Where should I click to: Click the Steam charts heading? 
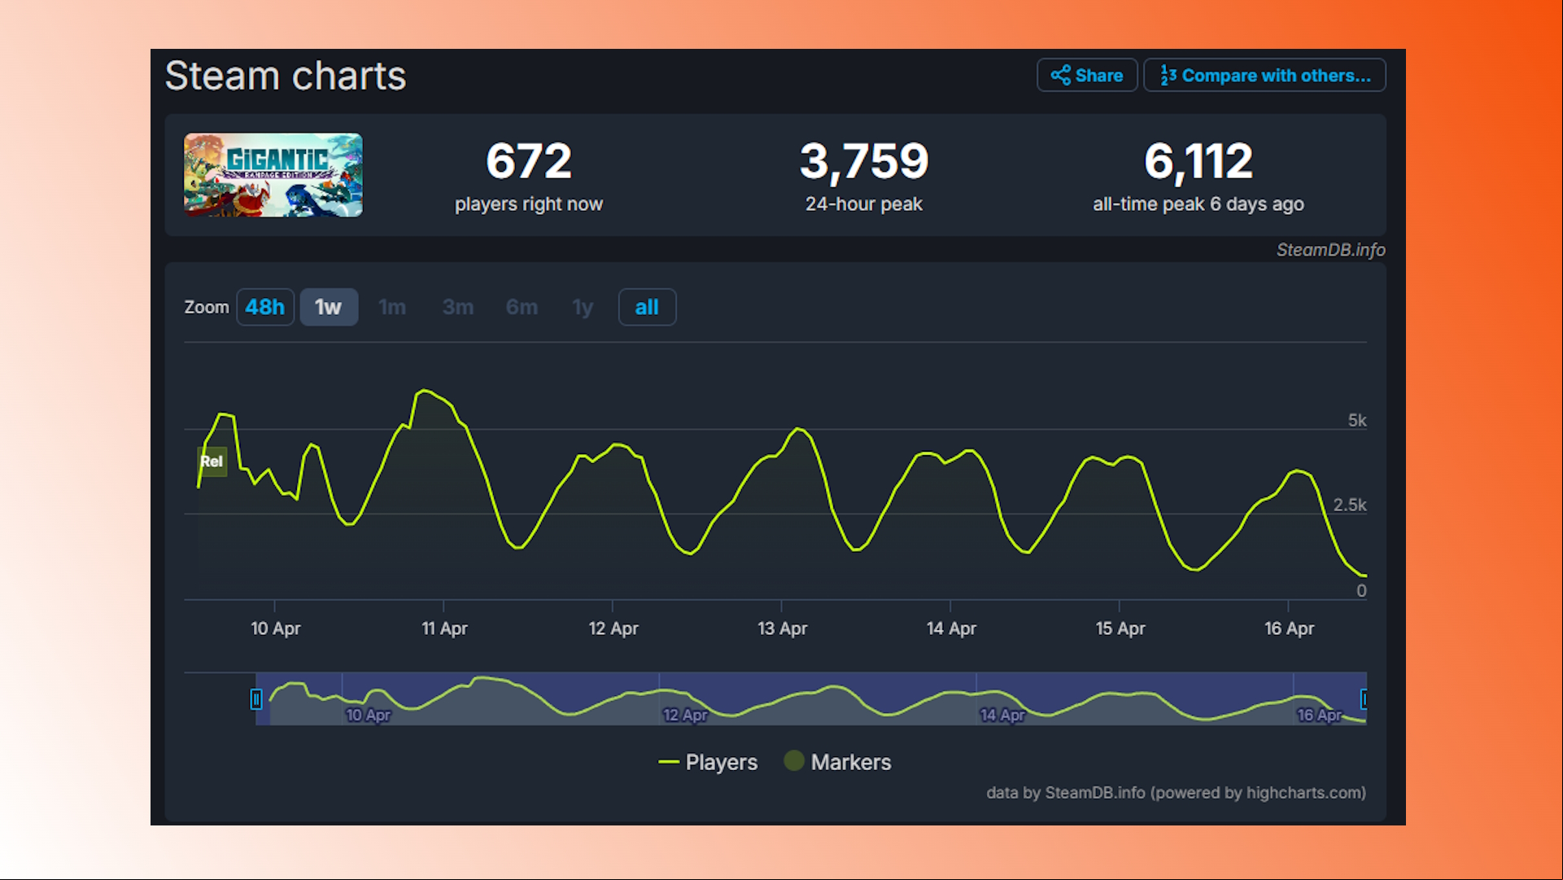click(x=286, y=77)
